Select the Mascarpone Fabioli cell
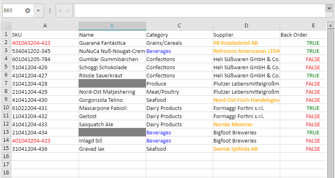Viewport: 335px width, 178px height. 112,108
